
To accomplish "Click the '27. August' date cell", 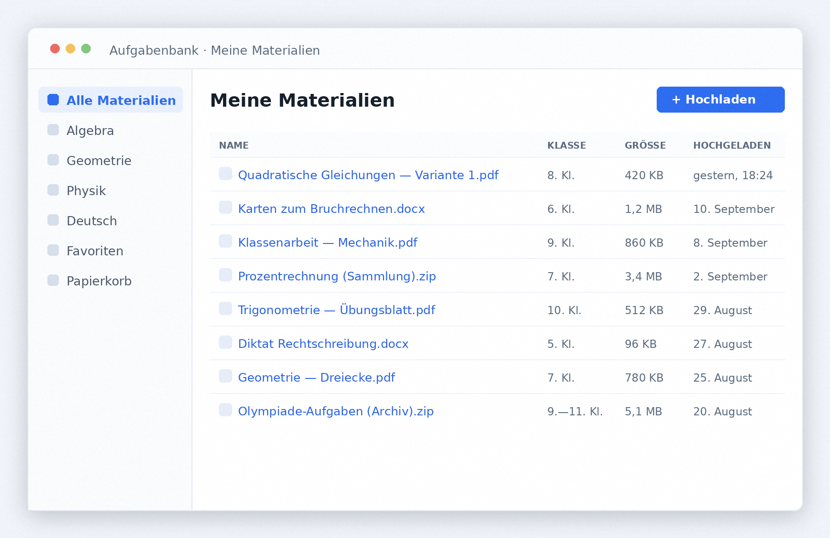I will point(722,344).
